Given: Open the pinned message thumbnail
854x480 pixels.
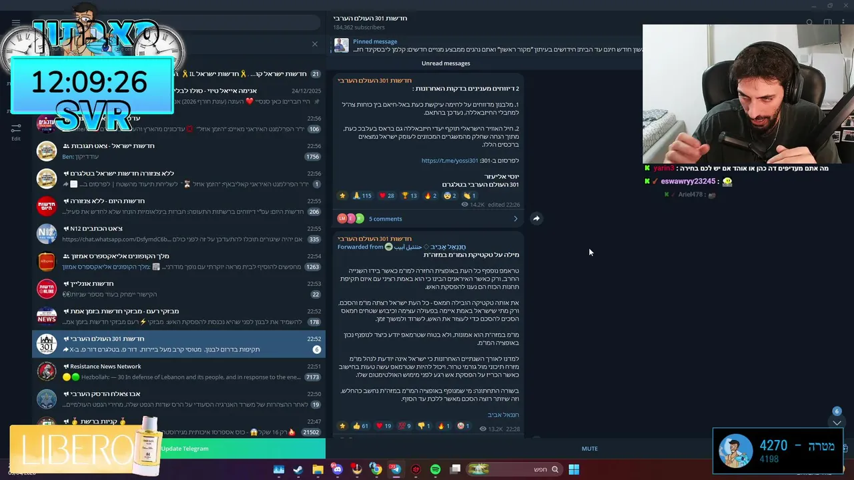Looking at the screenshot, I should (x=342, y=45).
